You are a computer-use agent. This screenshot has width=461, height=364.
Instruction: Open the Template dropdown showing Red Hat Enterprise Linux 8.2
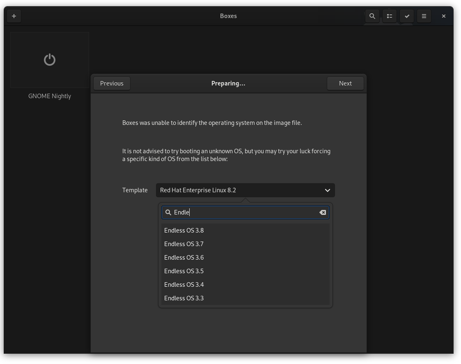(245, 190)
